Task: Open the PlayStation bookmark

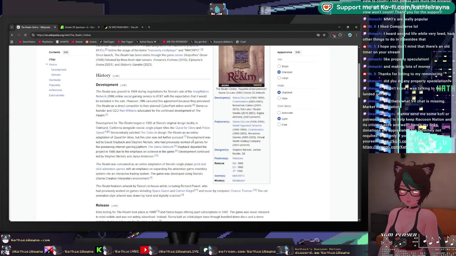Action: (x=45, y=42)
